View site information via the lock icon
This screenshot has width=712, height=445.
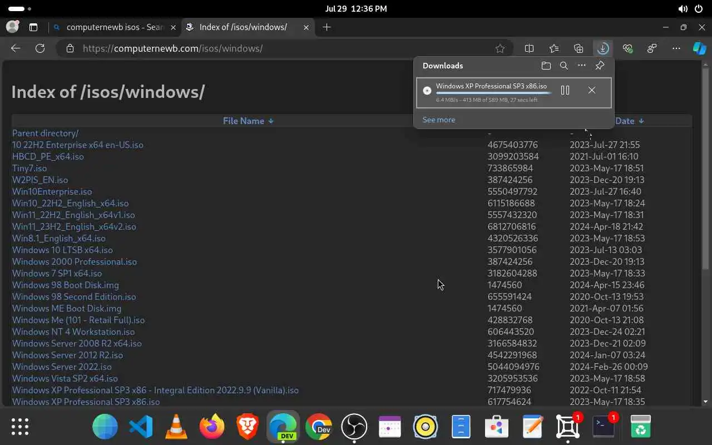[x=70, y=48]
